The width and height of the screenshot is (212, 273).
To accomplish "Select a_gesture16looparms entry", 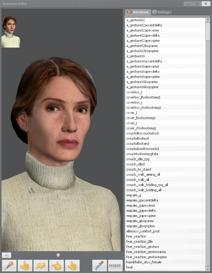I will point(165,82).
